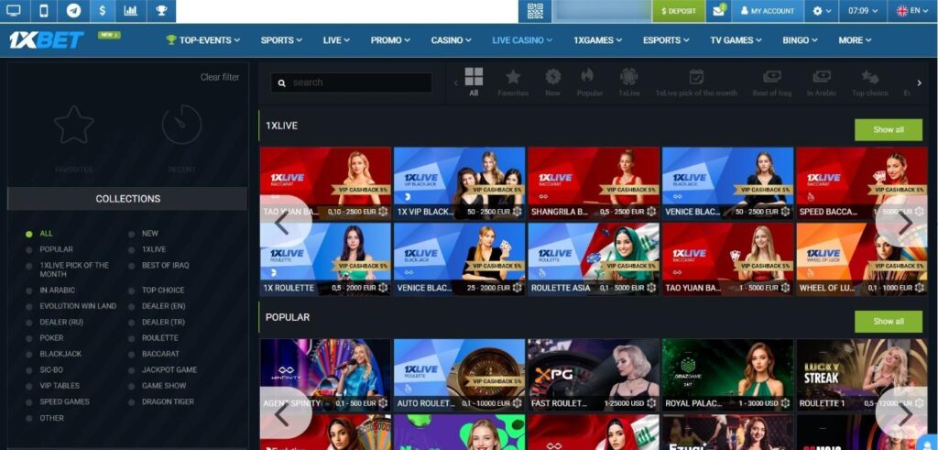Click the mobile phone icon in top bar
This screenshot has width=938, height=450.
click(x=43, y=11)
